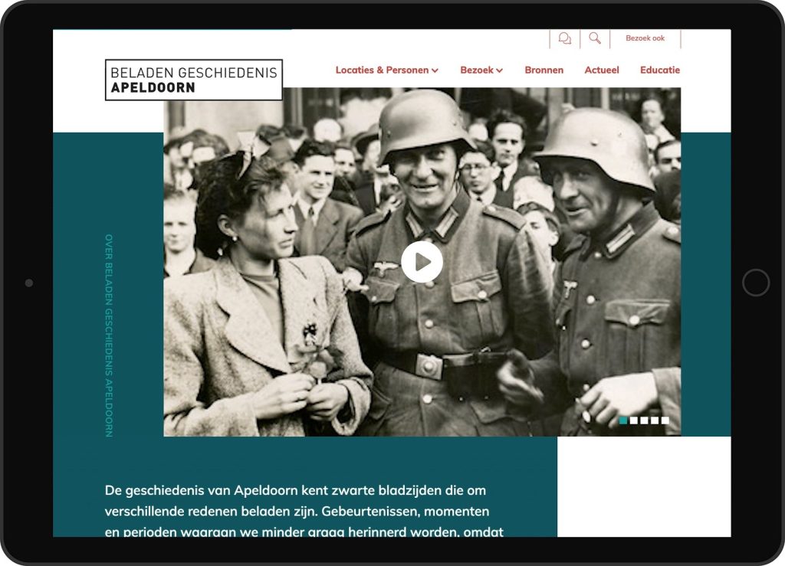
Task: Jump to the third slide indicator square
Action: pyautogui.click(x=644, y=420)
